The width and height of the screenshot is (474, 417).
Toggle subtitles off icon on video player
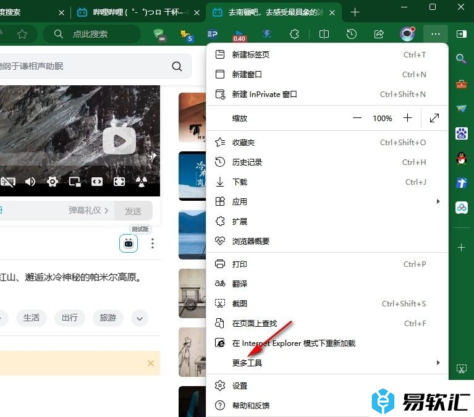(x=8, y=182)
